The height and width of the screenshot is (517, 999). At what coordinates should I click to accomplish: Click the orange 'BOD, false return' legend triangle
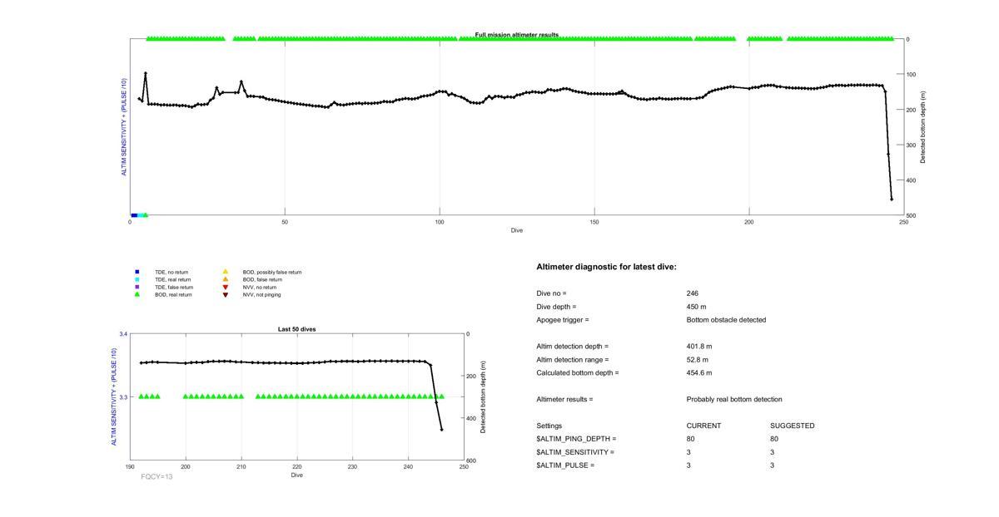tap(225, 279)
